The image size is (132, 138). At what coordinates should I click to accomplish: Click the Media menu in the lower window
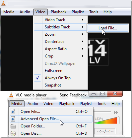pos(17,104)
